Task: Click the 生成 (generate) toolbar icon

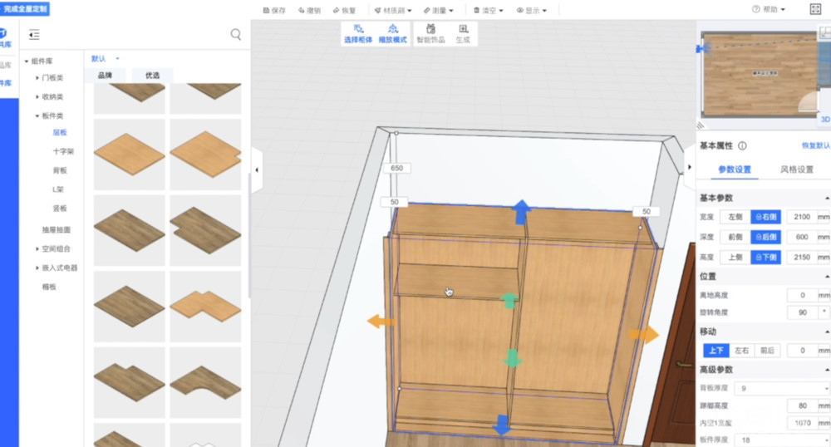Action: pos(463,29)
